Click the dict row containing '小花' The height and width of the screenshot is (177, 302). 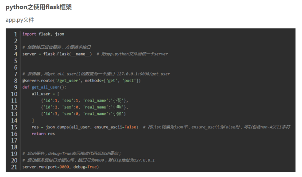point(85,101)
